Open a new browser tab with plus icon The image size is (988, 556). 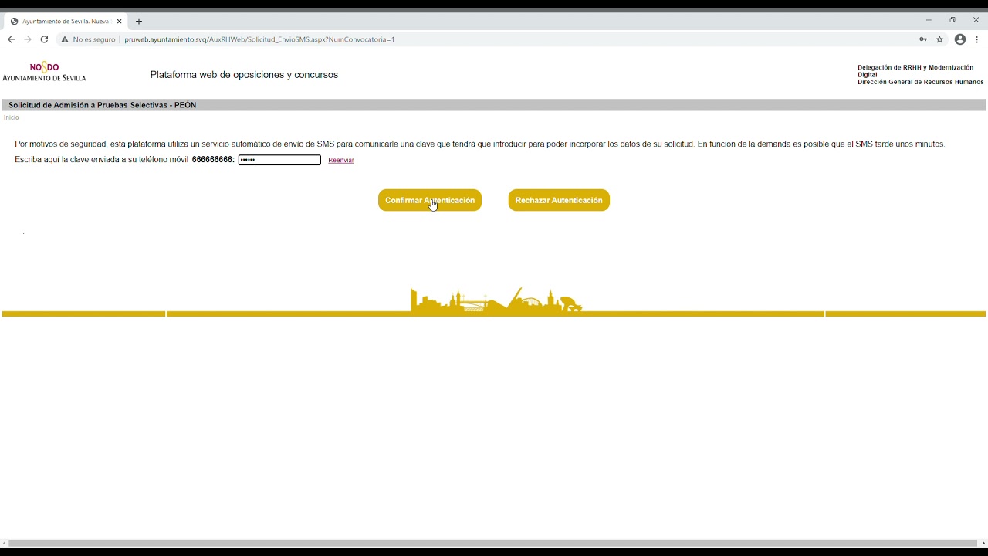(x=139, y=22)
